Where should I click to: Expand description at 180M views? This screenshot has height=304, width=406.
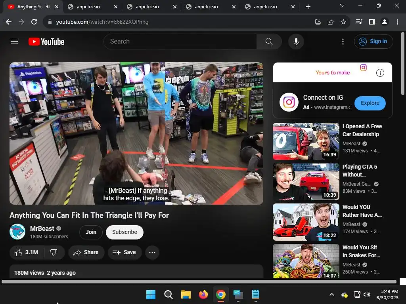click(x=136, y=272)
